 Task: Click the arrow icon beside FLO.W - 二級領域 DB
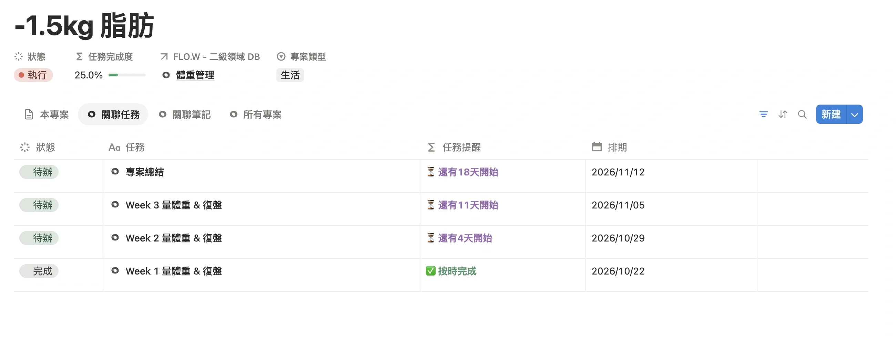[164, 56]
